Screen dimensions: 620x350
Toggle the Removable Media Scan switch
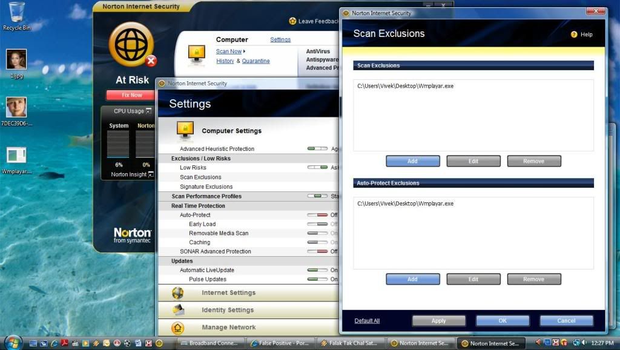click(x=317, y=233)
